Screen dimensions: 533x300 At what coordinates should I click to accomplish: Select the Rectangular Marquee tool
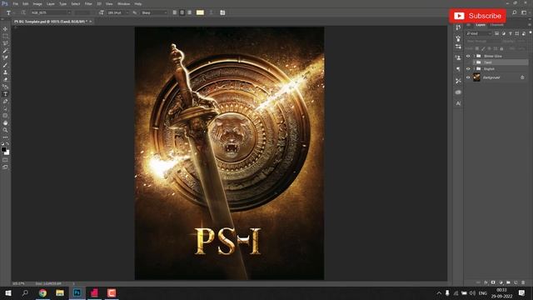click(5, 36)
